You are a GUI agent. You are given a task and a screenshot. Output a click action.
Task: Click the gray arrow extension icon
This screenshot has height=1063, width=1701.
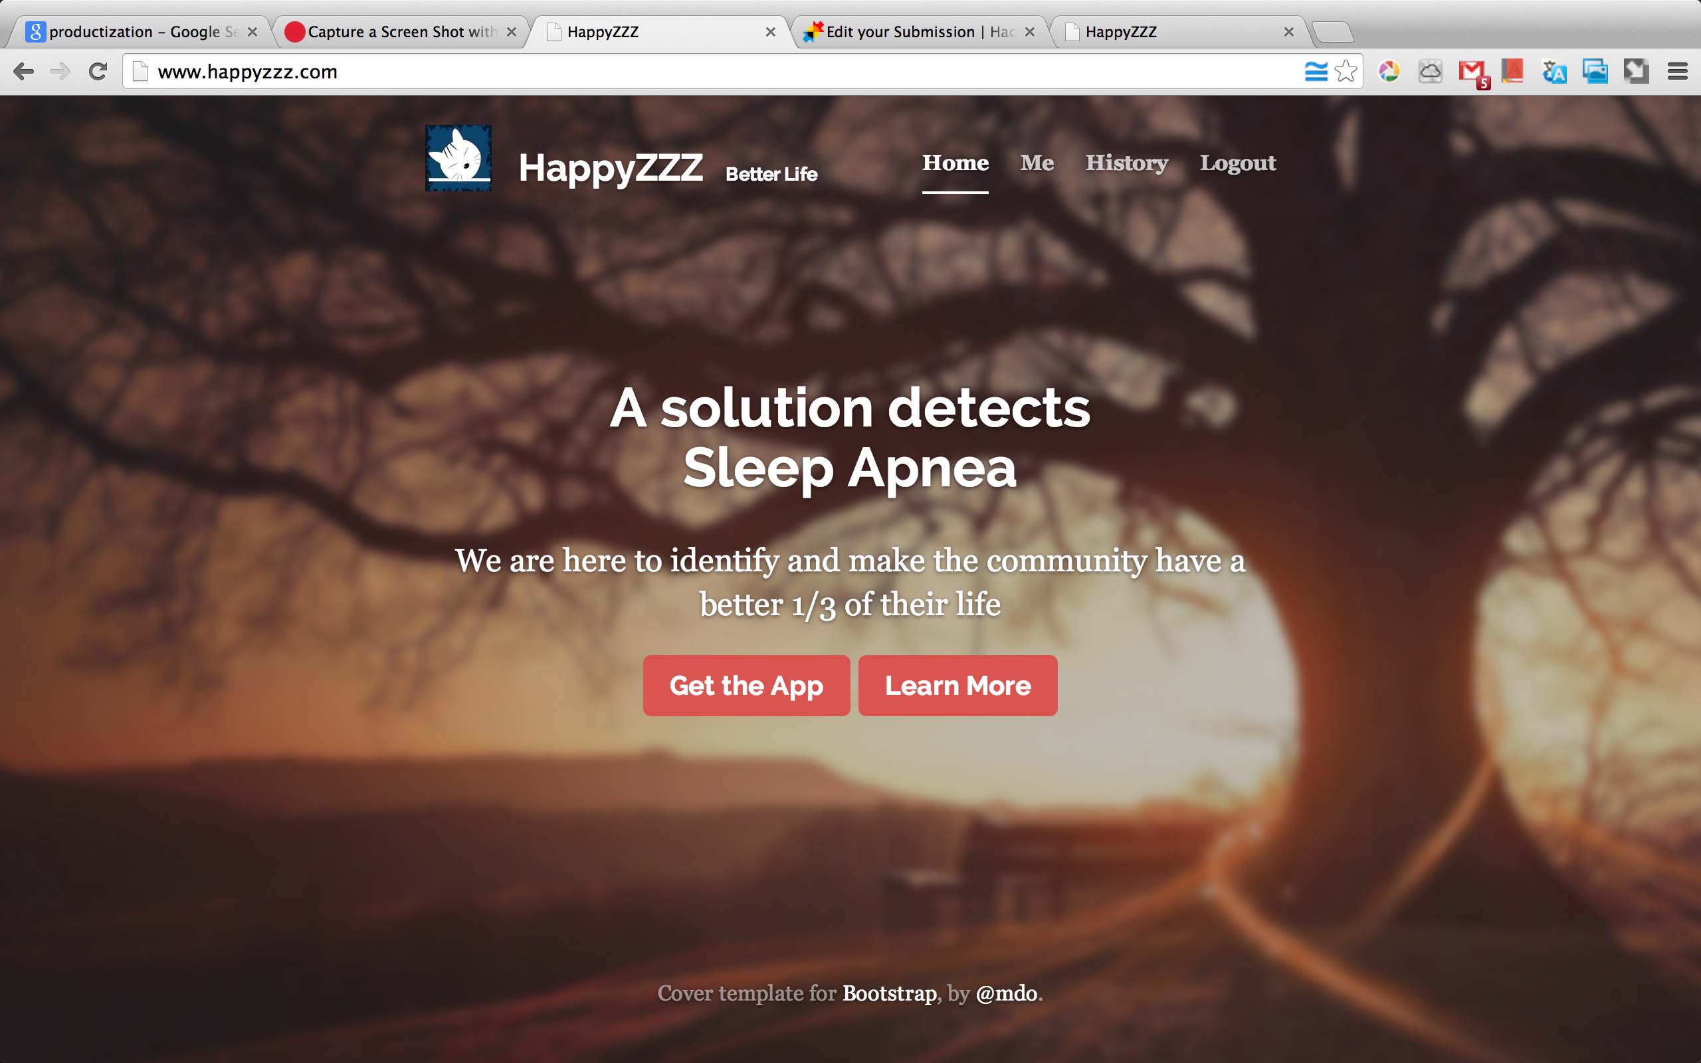pos(1637,71)
